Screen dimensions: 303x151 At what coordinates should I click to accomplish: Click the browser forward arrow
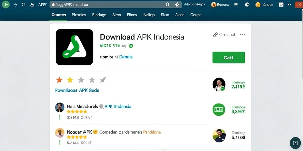(x=15, y=5)
